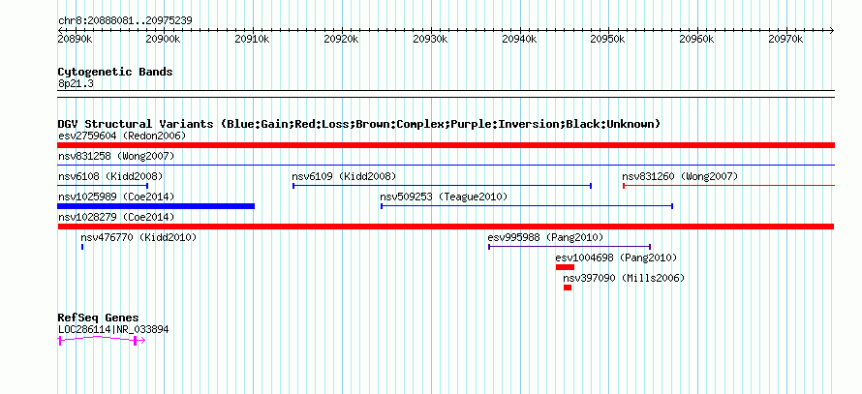Click chr8:20888081..20975239 coordinates text

[125, 21]
